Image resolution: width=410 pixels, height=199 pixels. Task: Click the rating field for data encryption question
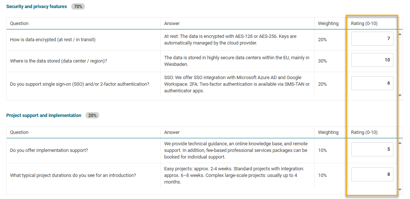coord(372,39)
